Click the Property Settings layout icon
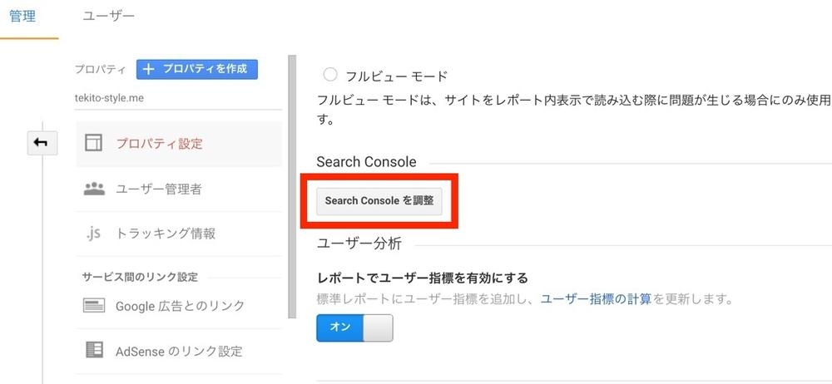The height and width of the screenshot is (384, 832). pos(93,143)
